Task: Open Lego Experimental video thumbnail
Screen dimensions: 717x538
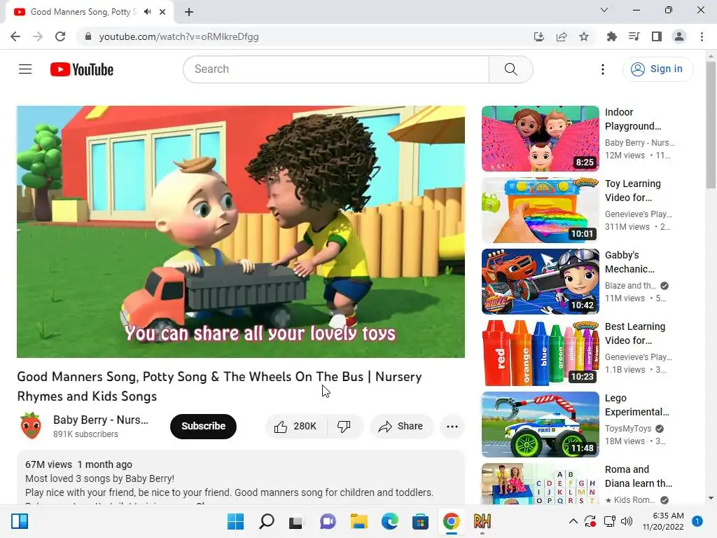Action: [541, 425]
